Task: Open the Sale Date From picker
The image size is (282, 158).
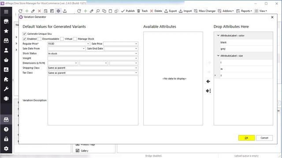Action: coord(84,49)
